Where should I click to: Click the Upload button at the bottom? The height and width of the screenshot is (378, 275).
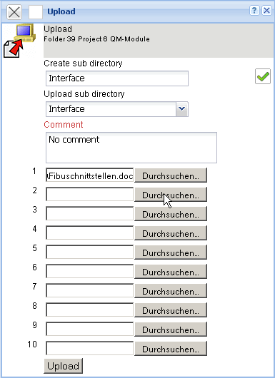click(64, 366)
